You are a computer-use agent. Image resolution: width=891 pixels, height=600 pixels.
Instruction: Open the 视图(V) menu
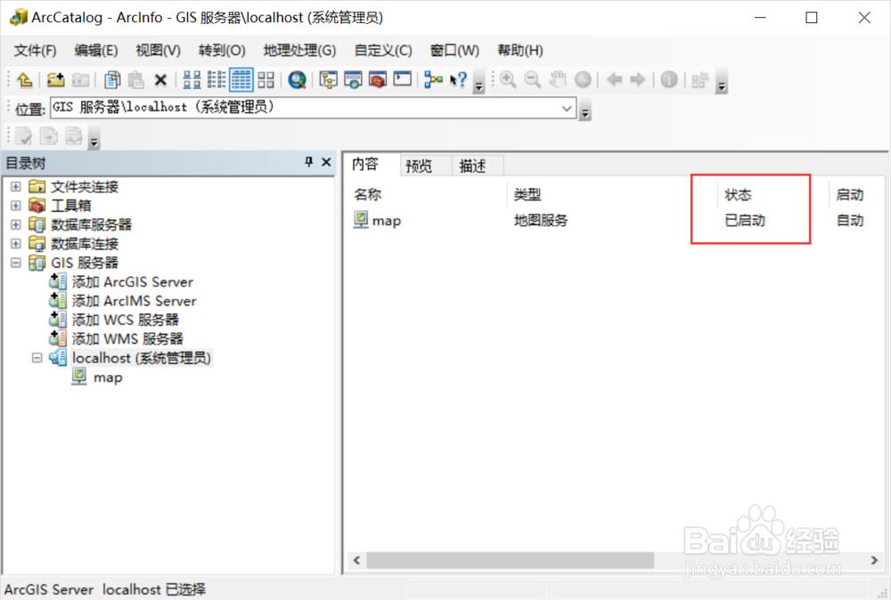click(x=158, y=51)
